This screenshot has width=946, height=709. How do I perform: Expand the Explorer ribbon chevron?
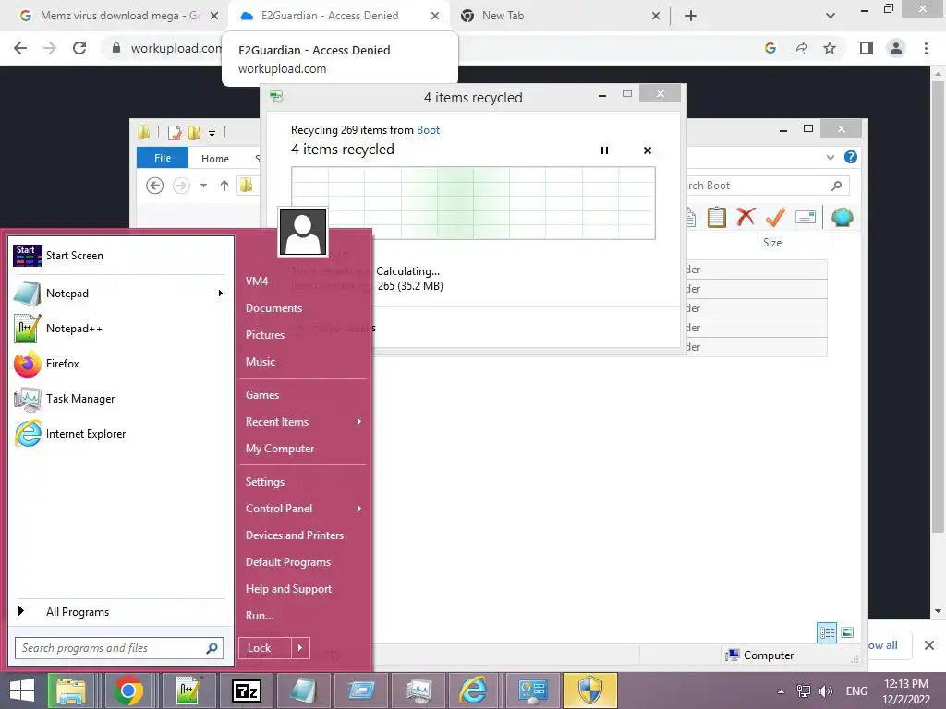pyautogui.click(x=831, y=157)
